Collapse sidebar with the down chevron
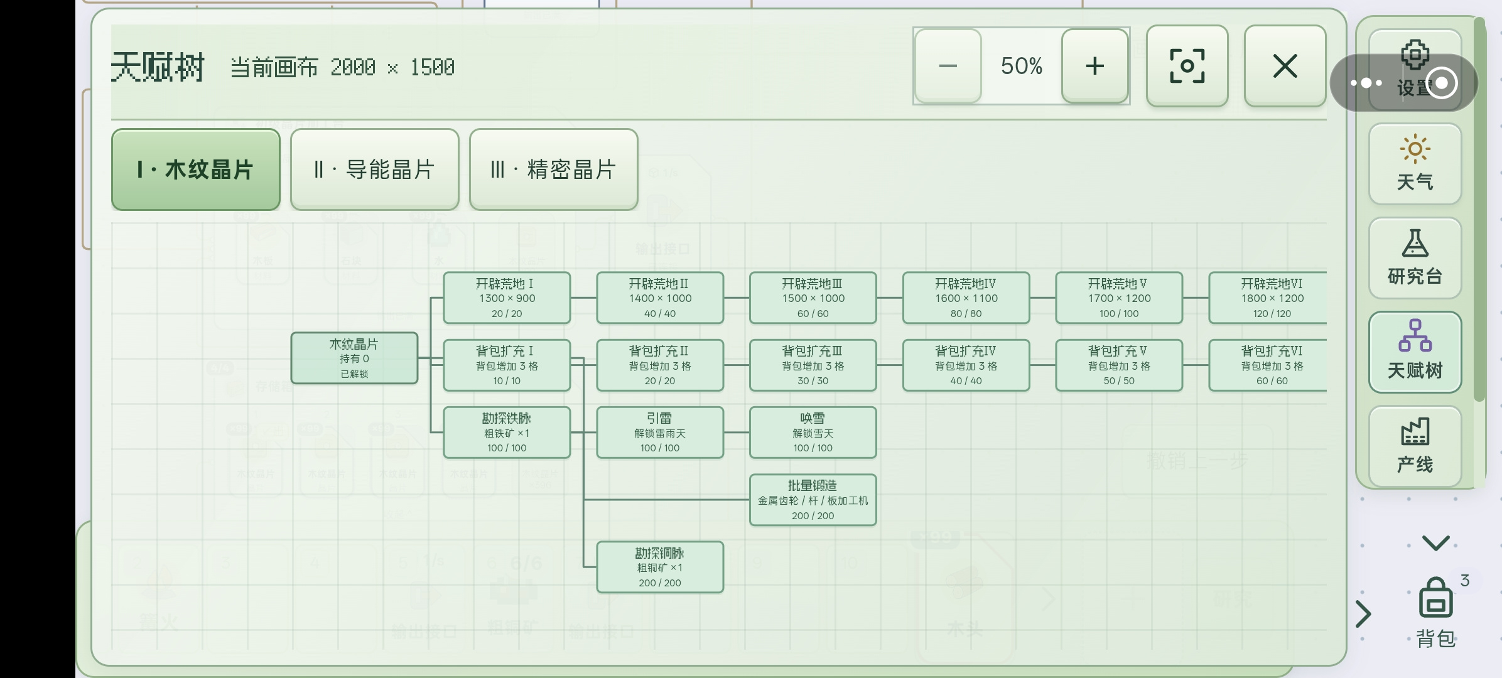The image size is (1502, 678). 1435,542
